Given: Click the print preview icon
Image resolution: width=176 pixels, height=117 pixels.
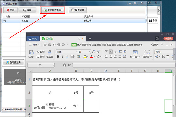Looking at the screenshot, I should coord(63,45).
